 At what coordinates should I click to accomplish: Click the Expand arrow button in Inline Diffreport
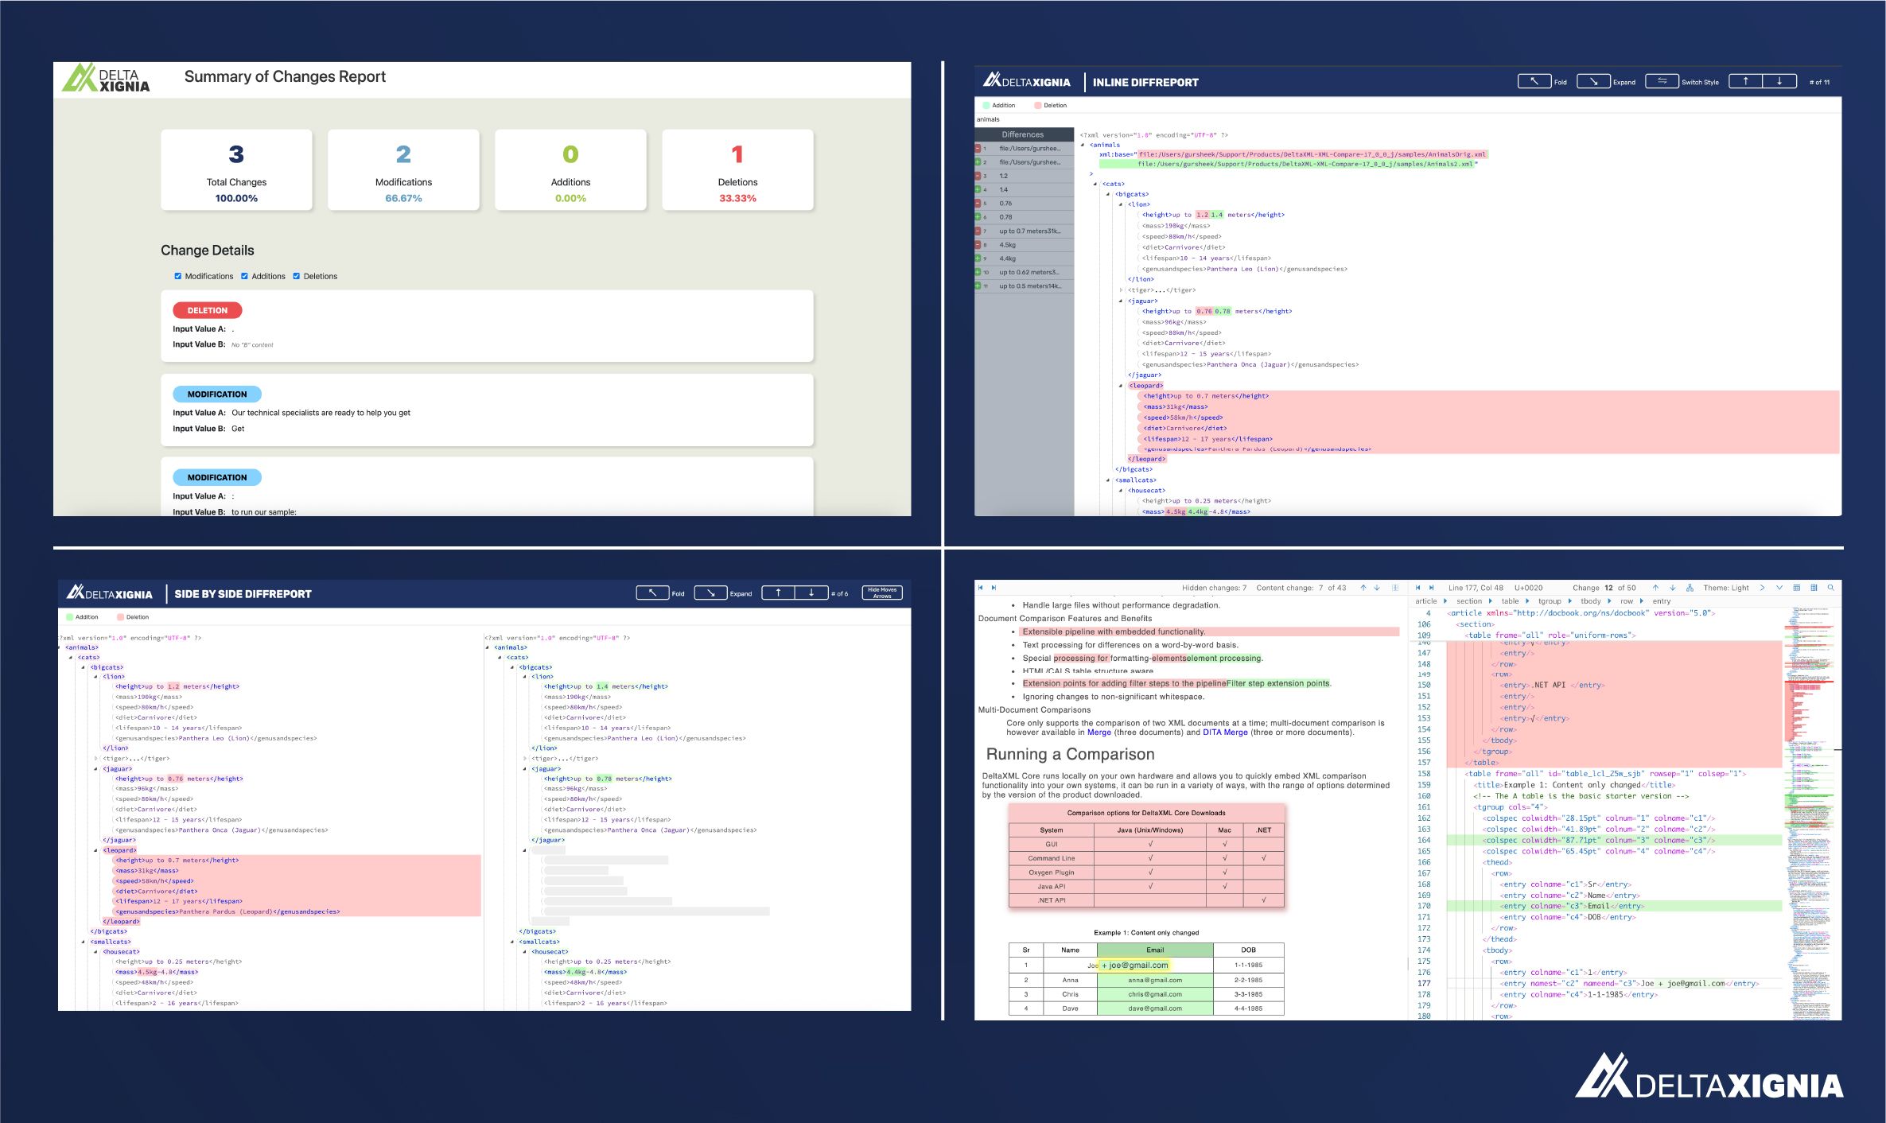pyautogui.click(x=1593, y=81)
